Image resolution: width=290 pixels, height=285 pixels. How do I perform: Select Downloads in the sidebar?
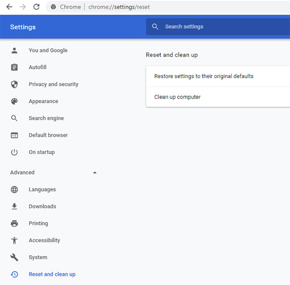[42, 206]
